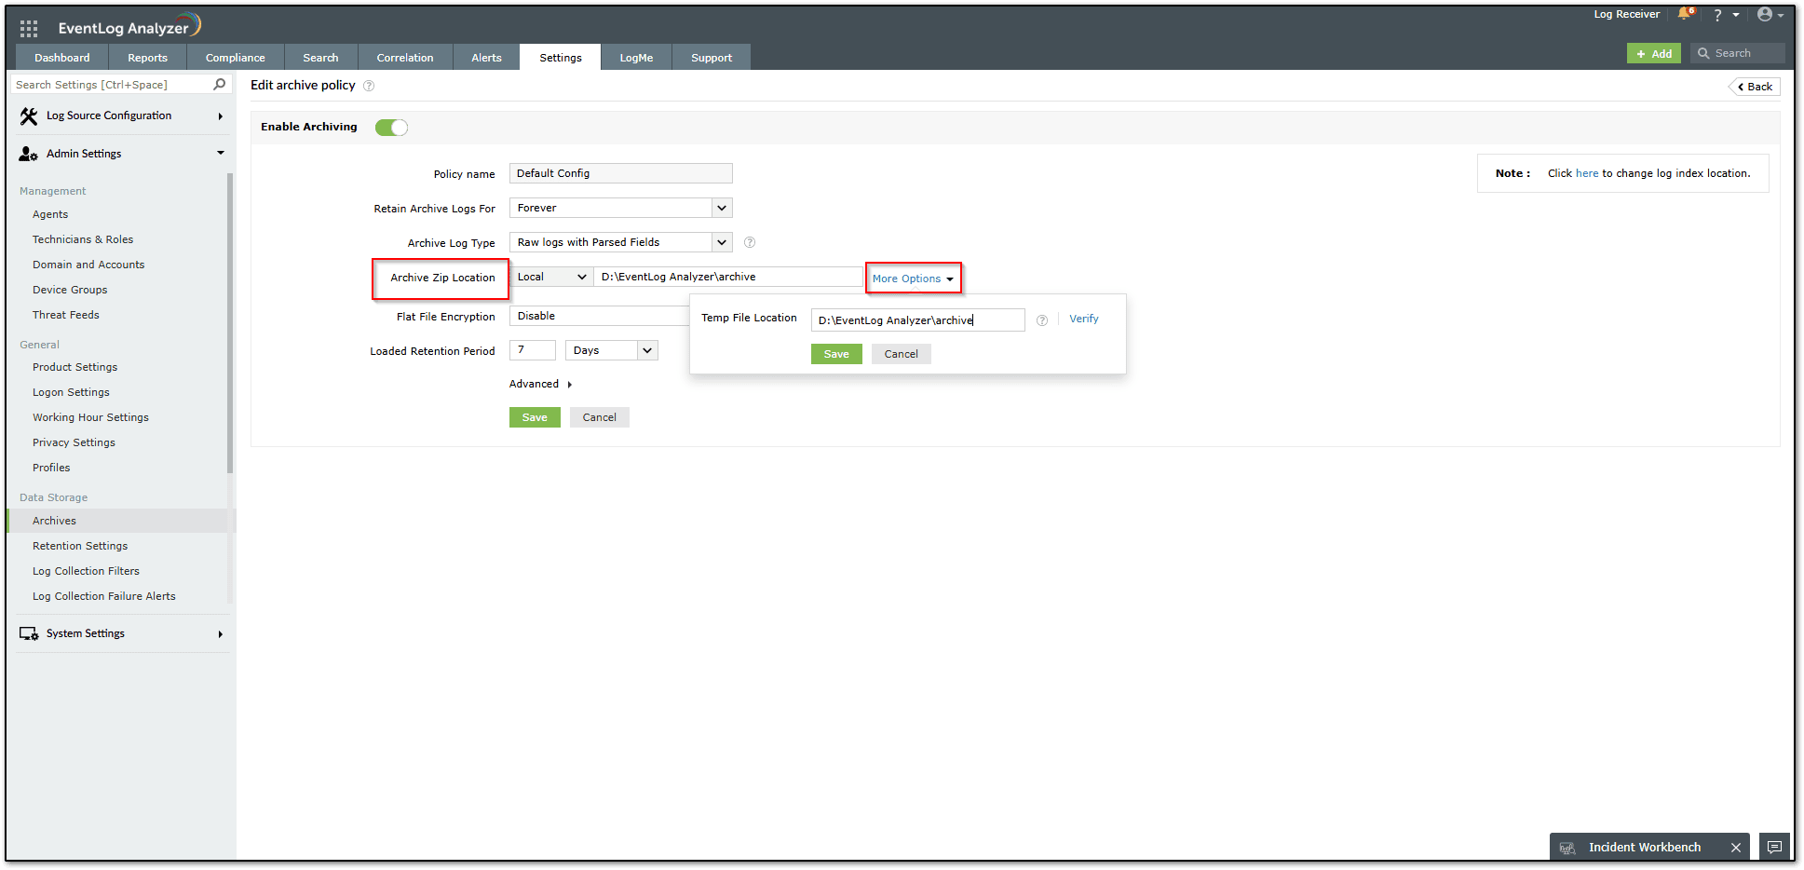
Task: Open Retention Settings in sidebar
Action: 80,546
